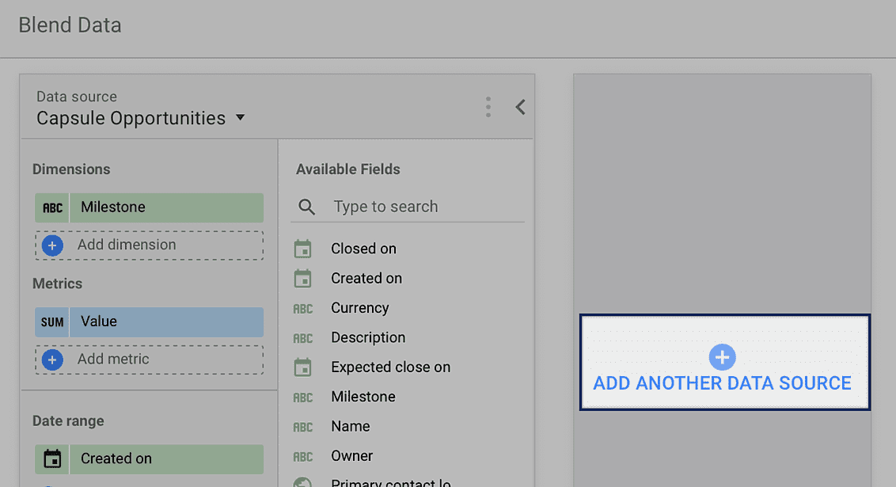The image size is (896, 487).
Task: Select the Milestone dimension chip
Action: click(149, 207)
